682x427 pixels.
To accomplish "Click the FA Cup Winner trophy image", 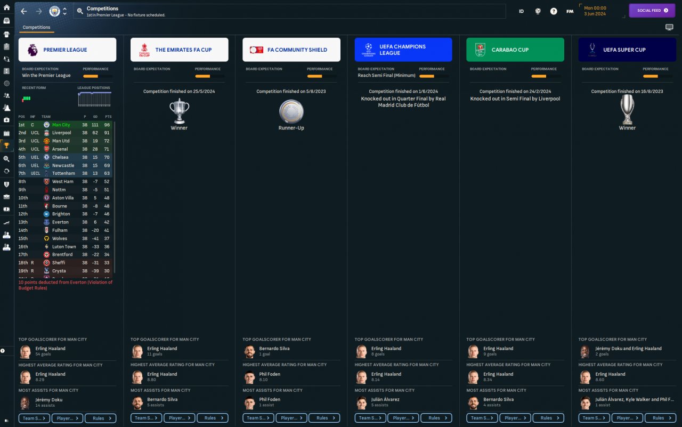I will coord(179,111).
